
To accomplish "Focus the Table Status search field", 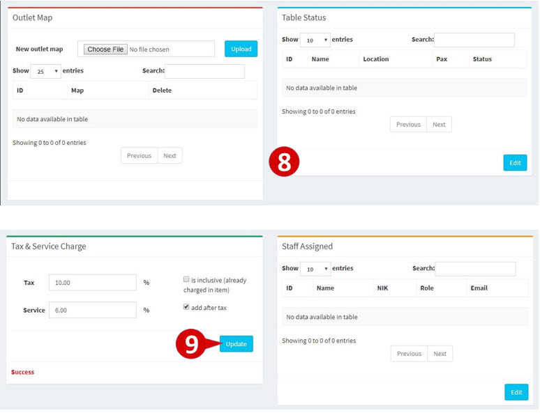I will 474,40.
